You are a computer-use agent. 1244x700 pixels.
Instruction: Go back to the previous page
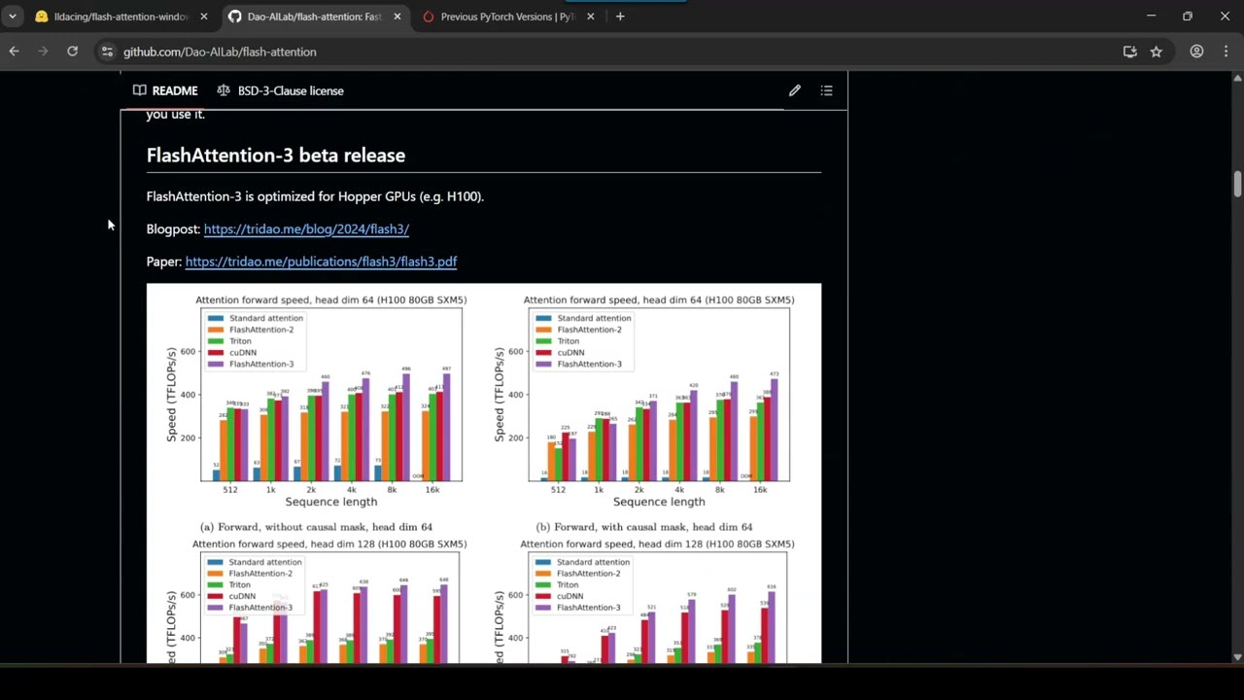pos(14,52)
